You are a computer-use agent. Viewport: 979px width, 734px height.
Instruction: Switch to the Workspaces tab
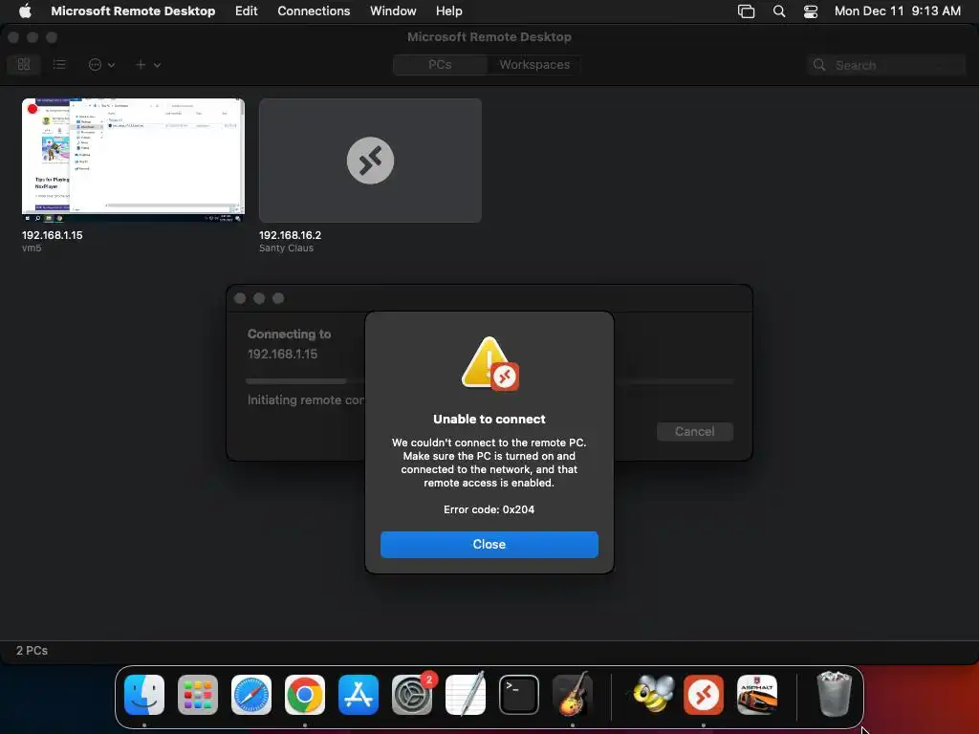coord(534,64)
